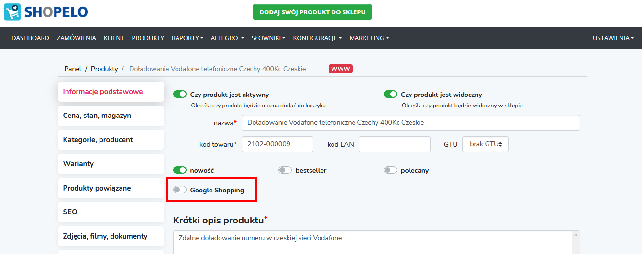Toggle the 'Czy produkt jest widoczny' switch
Image resolution: width=642 pixels, height=254 pixels.
390,95
